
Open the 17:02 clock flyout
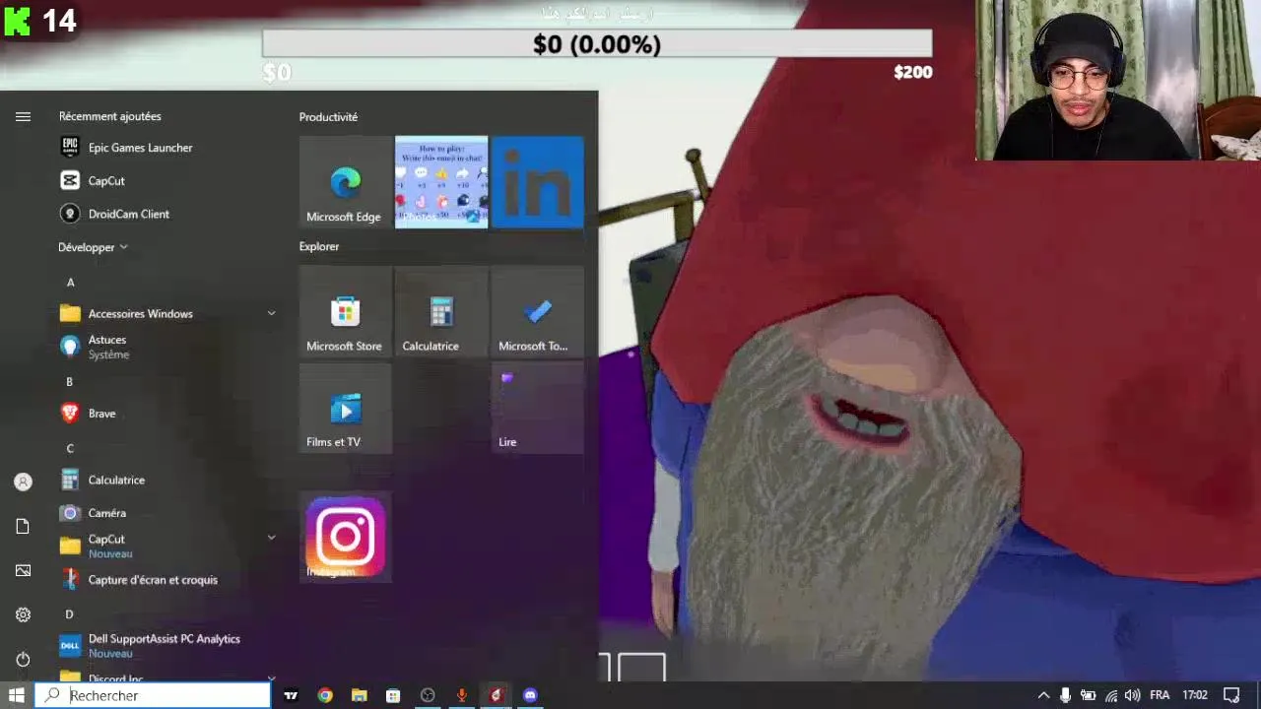[1194, 695]
